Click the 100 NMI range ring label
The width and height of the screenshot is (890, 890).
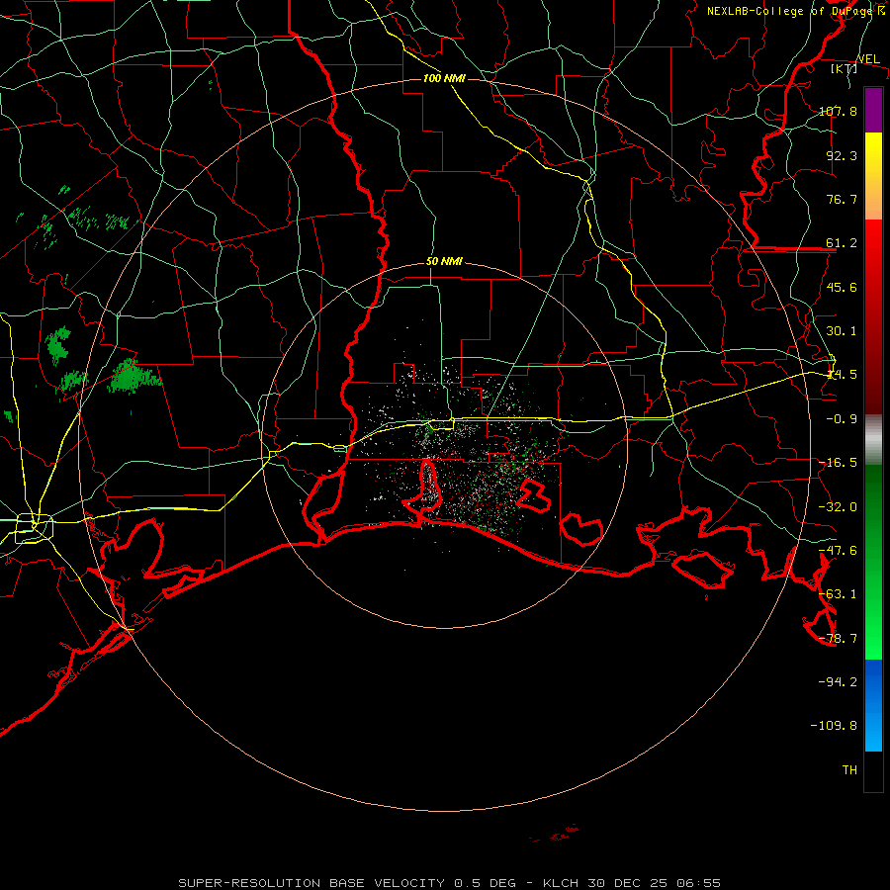[x=444, y=78]
